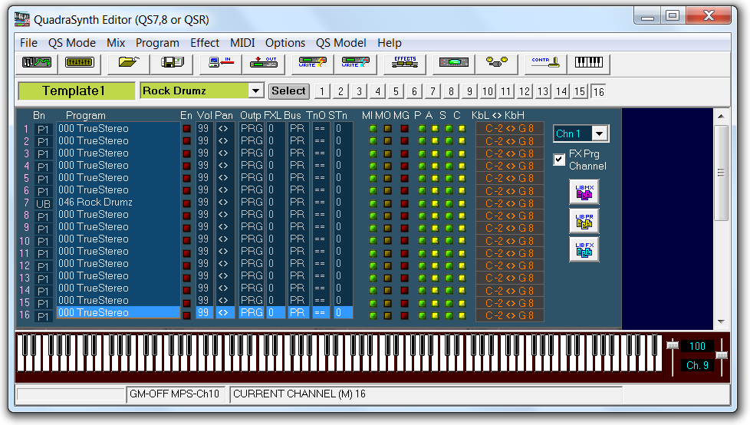Click the MIDI IN receive icon

pos(221,64)
